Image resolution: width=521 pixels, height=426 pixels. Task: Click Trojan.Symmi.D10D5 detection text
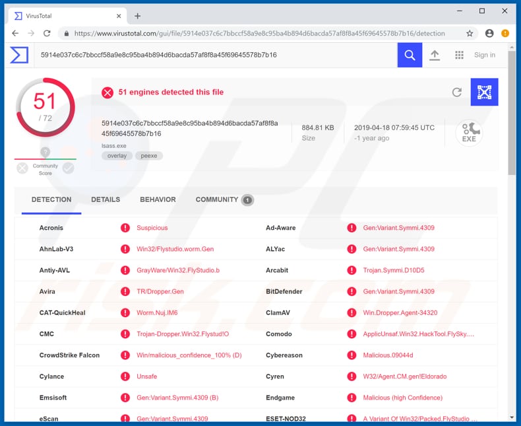pyautogui.click(x=394, y=270)
